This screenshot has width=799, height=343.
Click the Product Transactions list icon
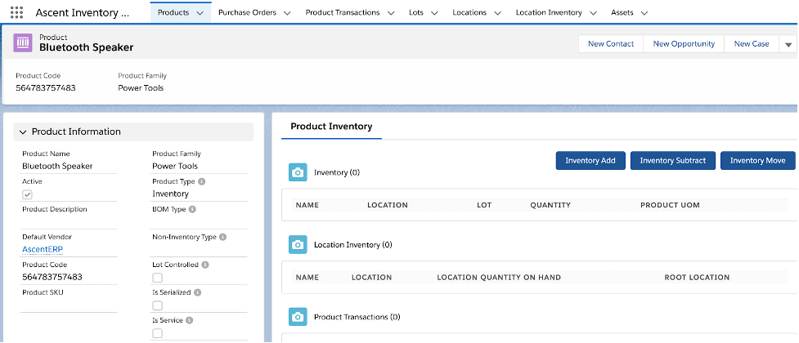299,316
